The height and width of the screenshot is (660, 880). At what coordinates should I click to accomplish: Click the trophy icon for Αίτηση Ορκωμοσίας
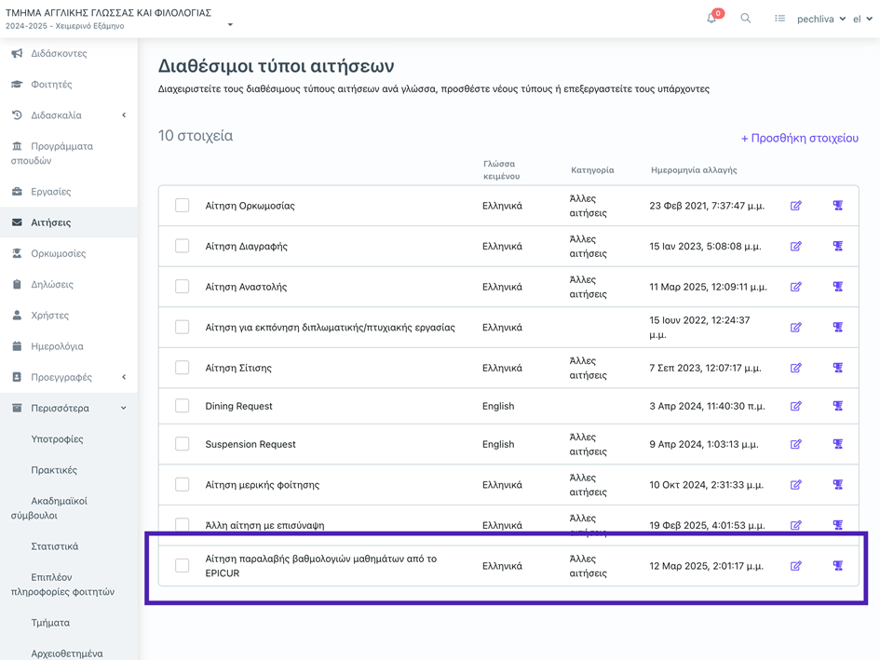[838, 206]
